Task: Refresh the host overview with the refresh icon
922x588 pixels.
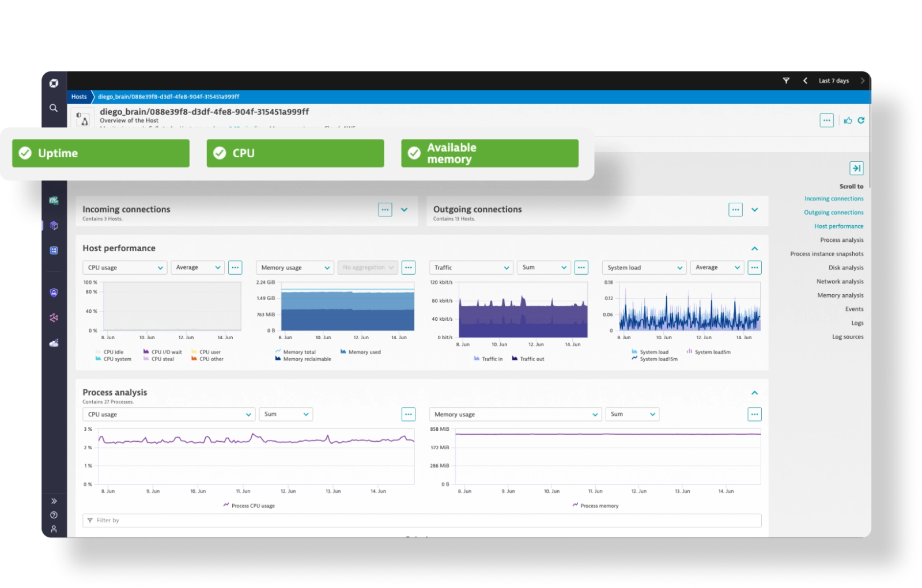Action: [x=861, y=120]
